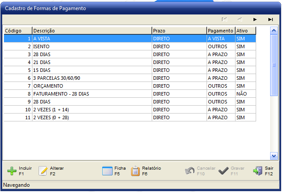Click code number 6 cell

[18, 78]
